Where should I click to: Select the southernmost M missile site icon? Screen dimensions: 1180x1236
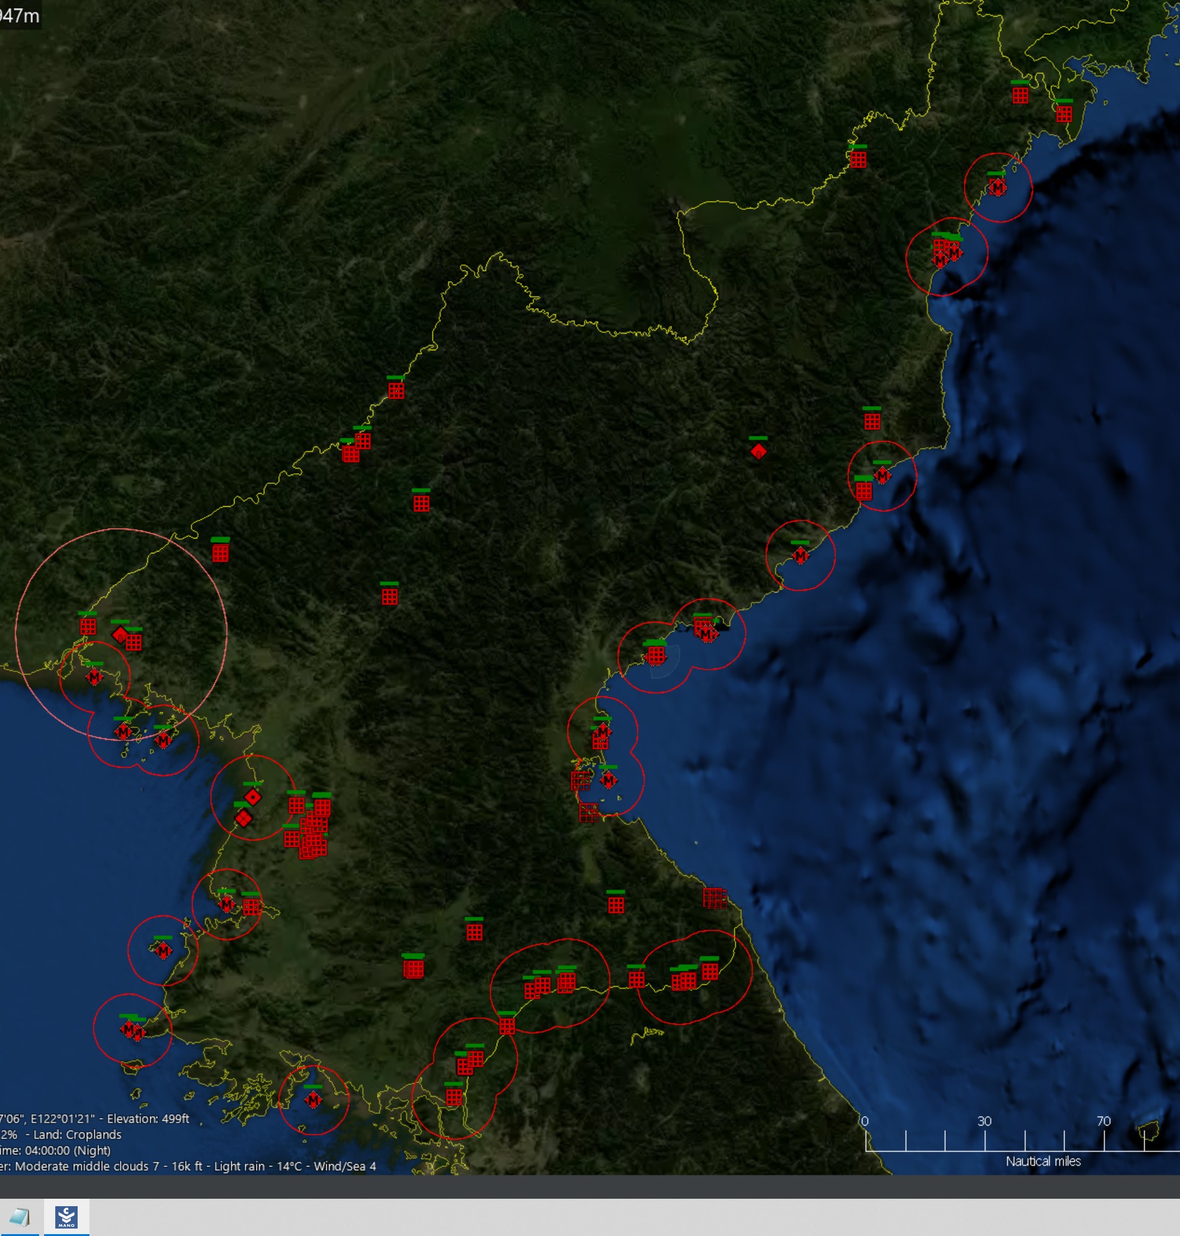tap(312, 1099)
